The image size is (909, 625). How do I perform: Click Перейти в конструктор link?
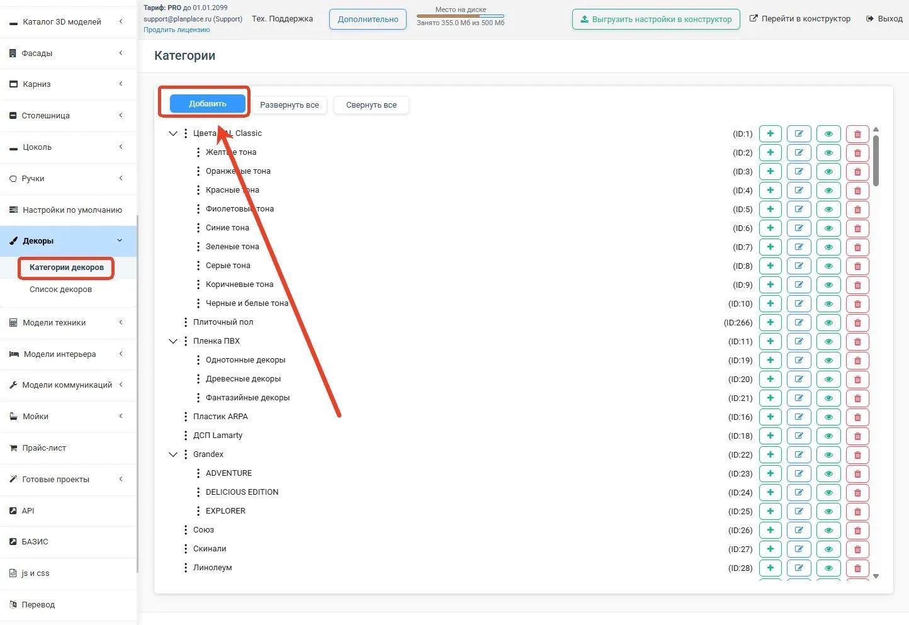pos(800,19)
